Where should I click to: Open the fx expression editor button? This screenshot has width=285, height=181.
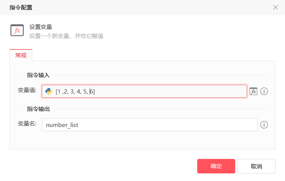pyautogui.click(x=253, y=91)
